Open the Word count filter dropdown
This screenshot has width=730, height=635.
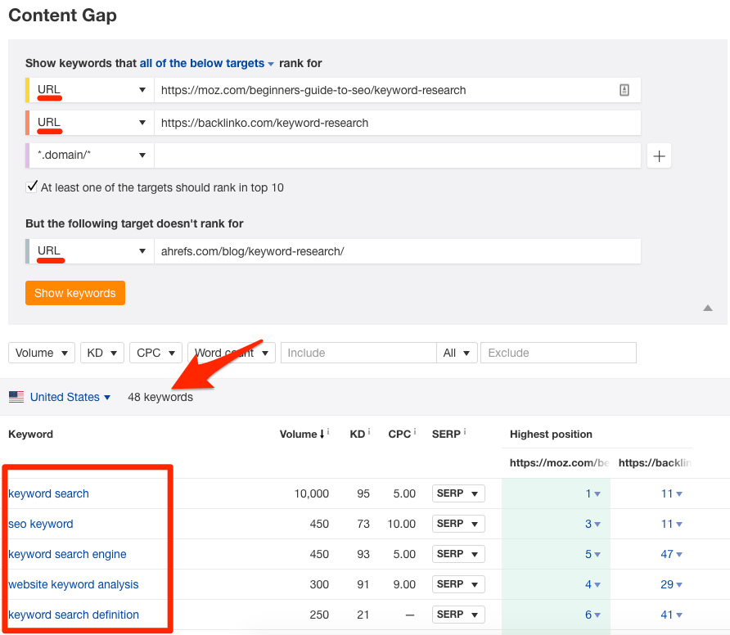click(232, 353)
